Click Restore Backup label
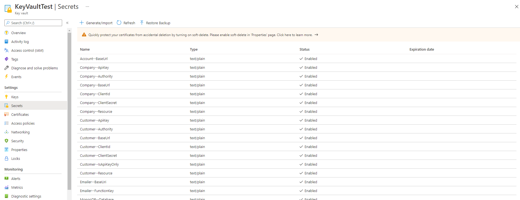 point(158,23)
